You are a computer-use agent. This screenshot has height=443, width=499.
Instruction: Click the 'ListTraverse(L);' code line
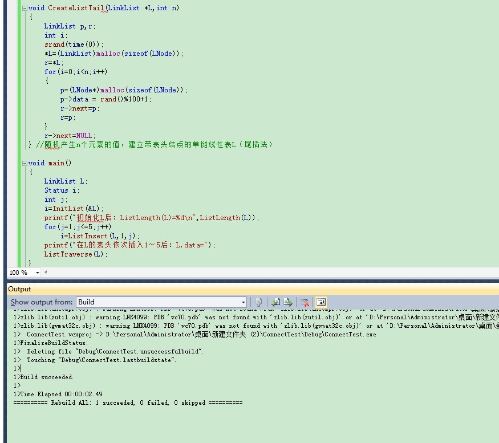tap(76, 254)
